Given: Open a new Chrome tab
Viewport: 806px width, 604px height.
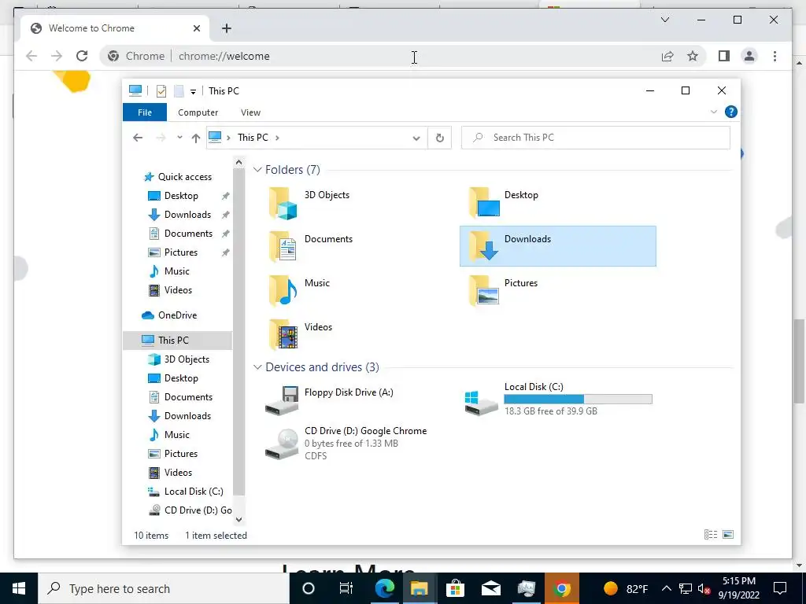Looking at the screenshot, I should point(226,28).
